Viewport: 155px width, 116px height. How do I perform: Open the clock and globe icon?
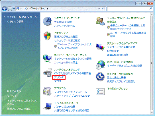pos(100,65)
